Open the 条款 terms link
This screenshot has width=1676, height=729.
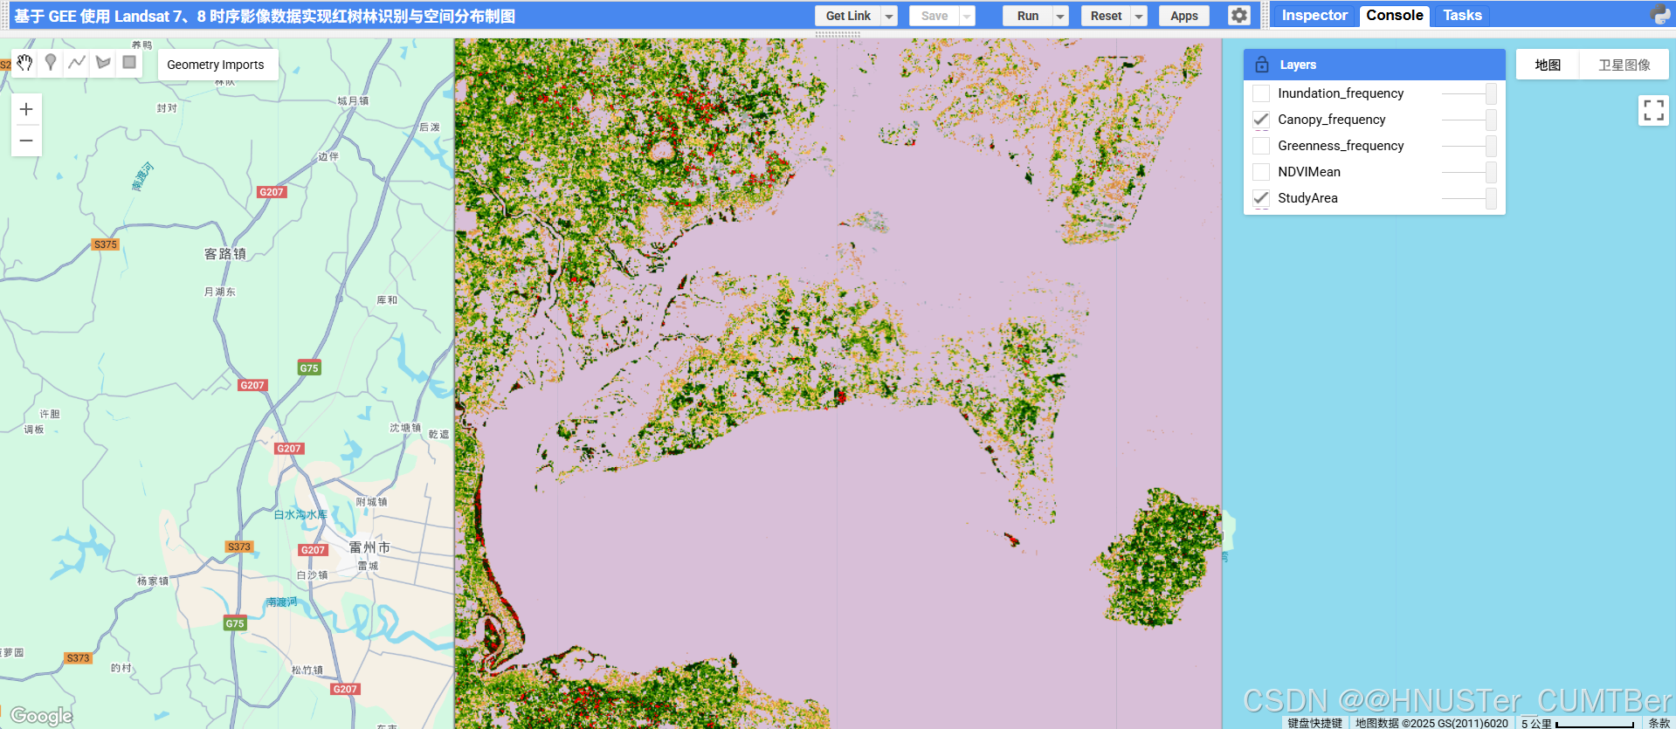[1659, 723]
